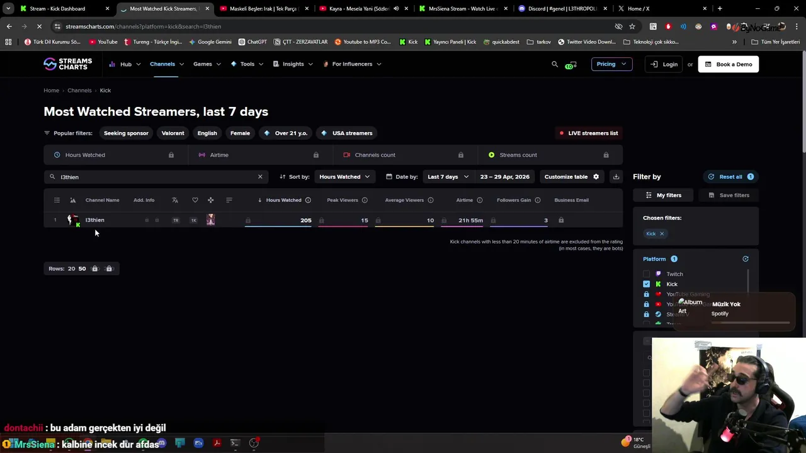Download table using the export icon
The width and height of the screenshot is (806, 453).
click(616, 177)
